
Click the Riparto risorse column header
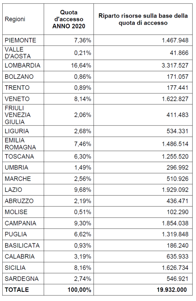click(143, 19)
